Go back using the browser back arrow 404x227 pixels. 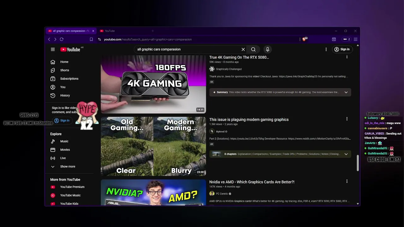tap(49, 39)
